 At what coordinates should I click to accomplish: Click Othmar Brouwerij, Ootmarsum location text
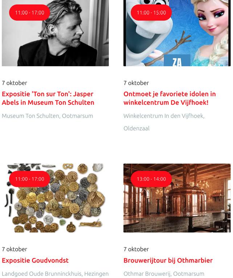[164, 274]
